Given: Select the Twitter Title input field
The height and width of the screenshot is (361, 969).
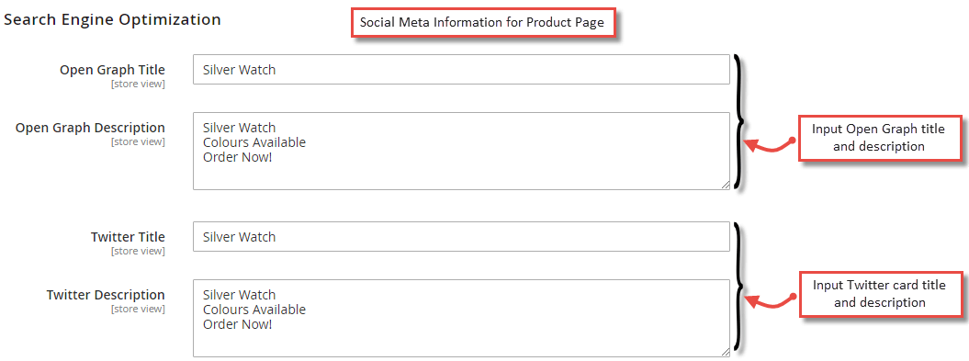Looking at the screenshot, I should (x=461, y=237).
